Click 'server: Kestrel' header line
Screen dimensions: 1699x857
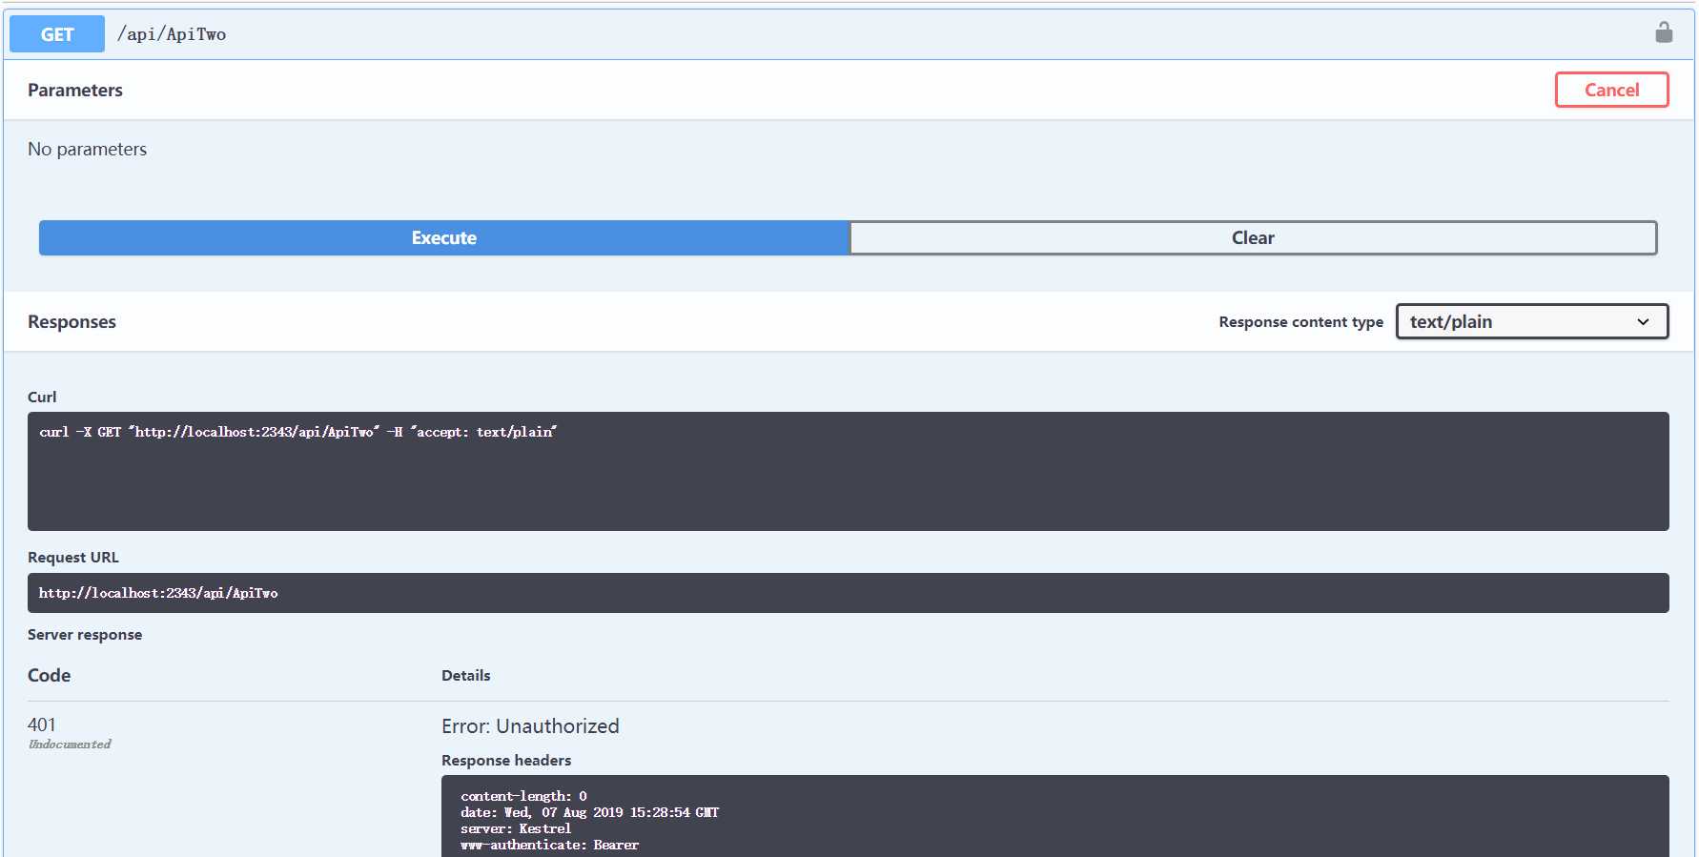point(516,829)
